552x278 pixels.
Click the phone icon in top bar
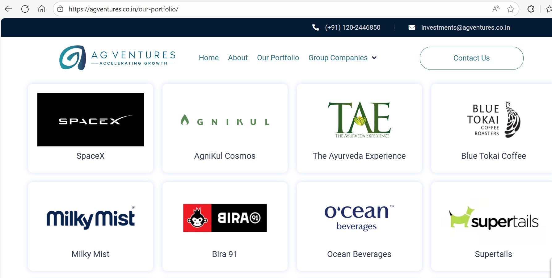[315, 27]
